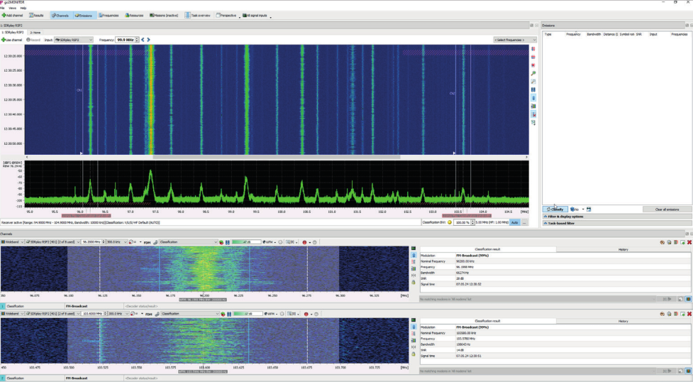
Task: Click the first channel's signal level bar
Action: click(246, 242)
